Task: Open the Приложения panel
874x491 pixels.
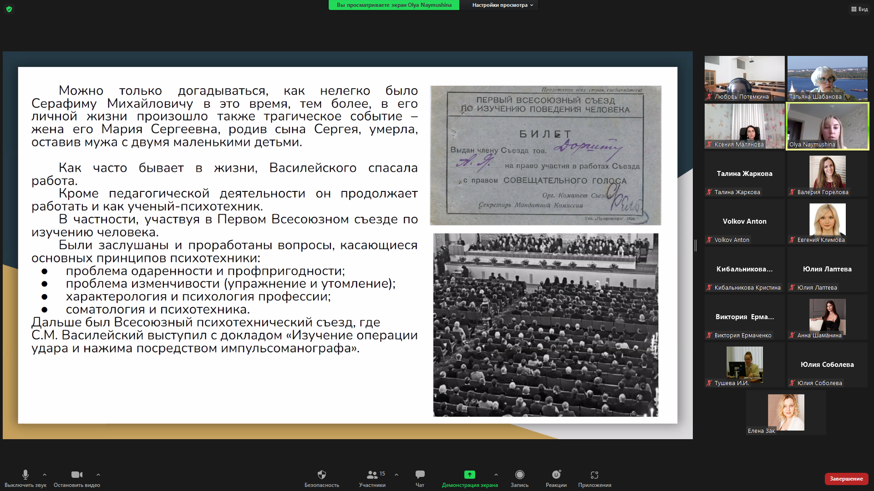Action: click(594, 477)
